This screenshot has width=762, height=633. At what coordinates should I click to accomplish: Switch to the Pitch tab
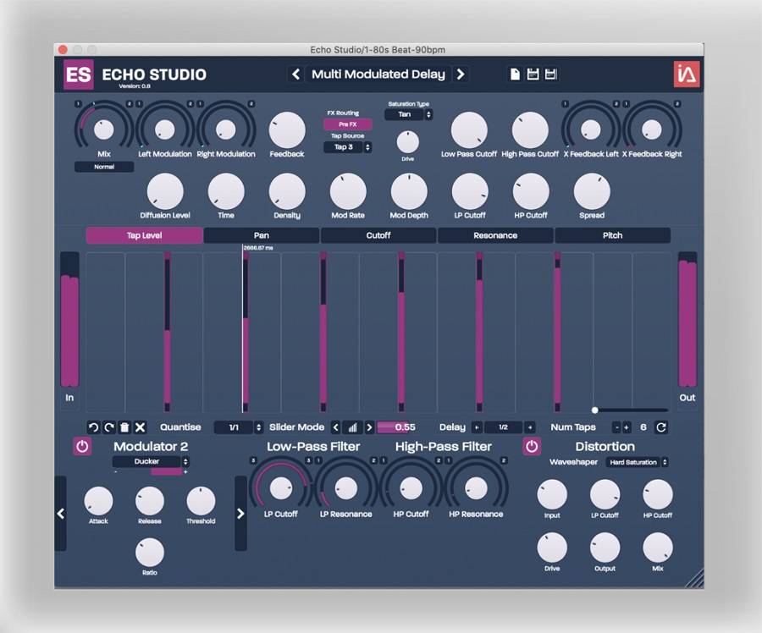point(612,235)
